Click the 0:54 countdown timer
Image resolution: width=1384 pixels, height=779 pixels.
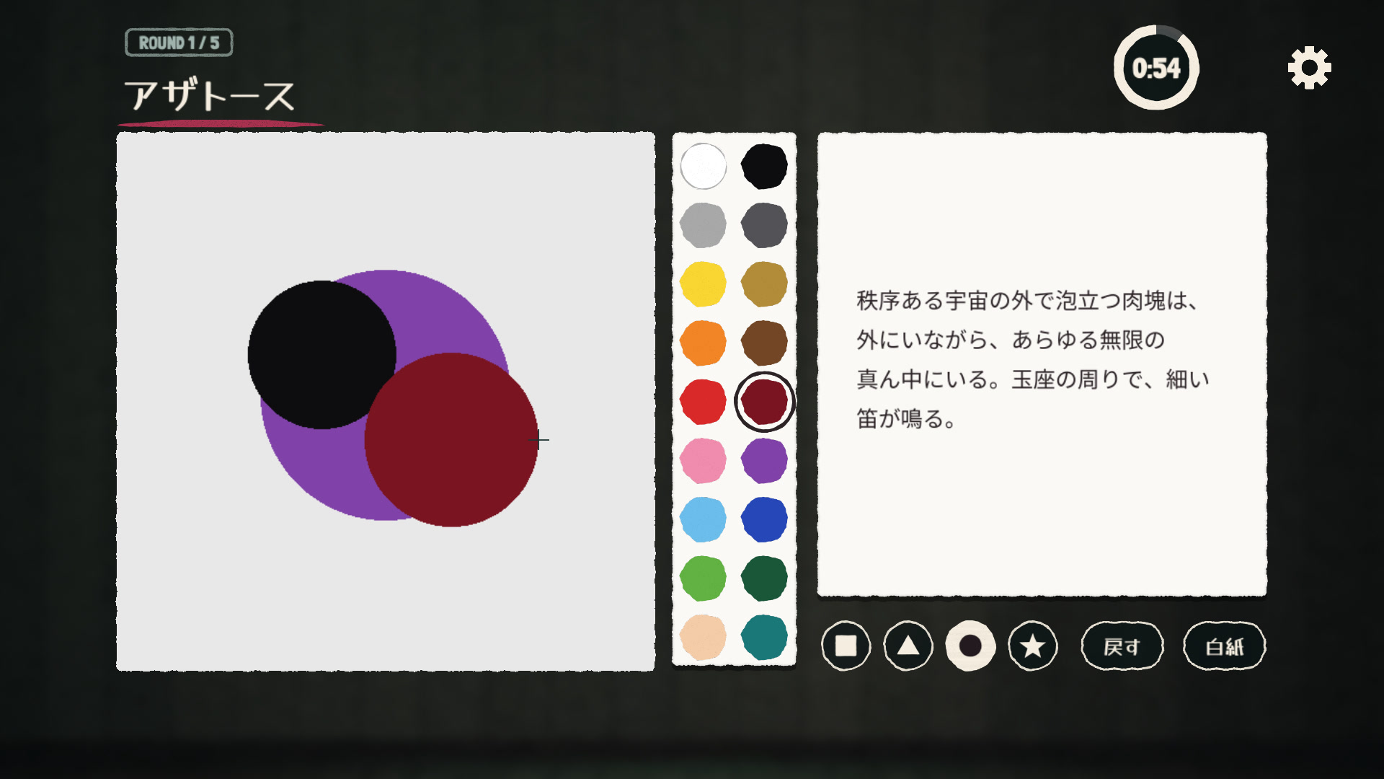click(x=1156, y=68)
